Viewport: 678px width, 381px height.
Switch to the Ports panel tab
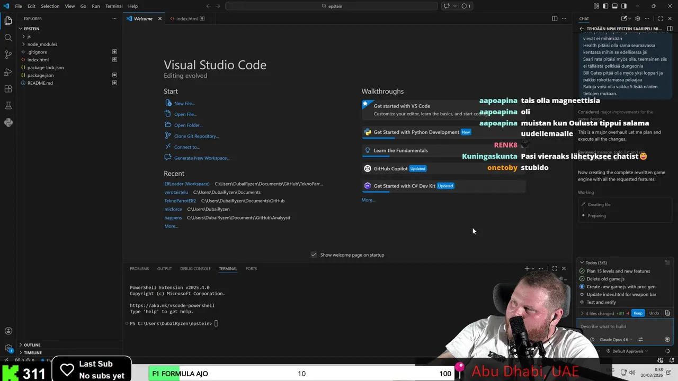pos(251,269)
